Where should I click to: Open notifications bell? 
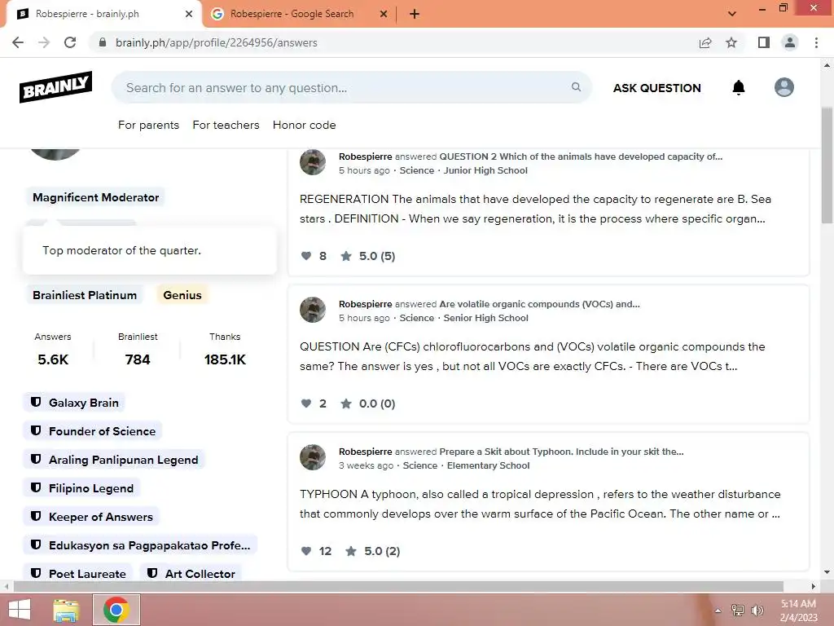[738, 87]
